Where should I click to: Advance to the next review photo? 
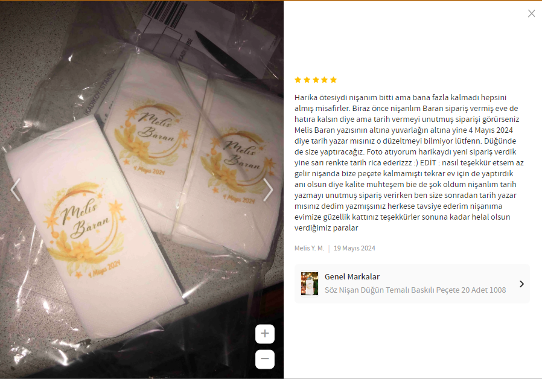pos(268,189)
